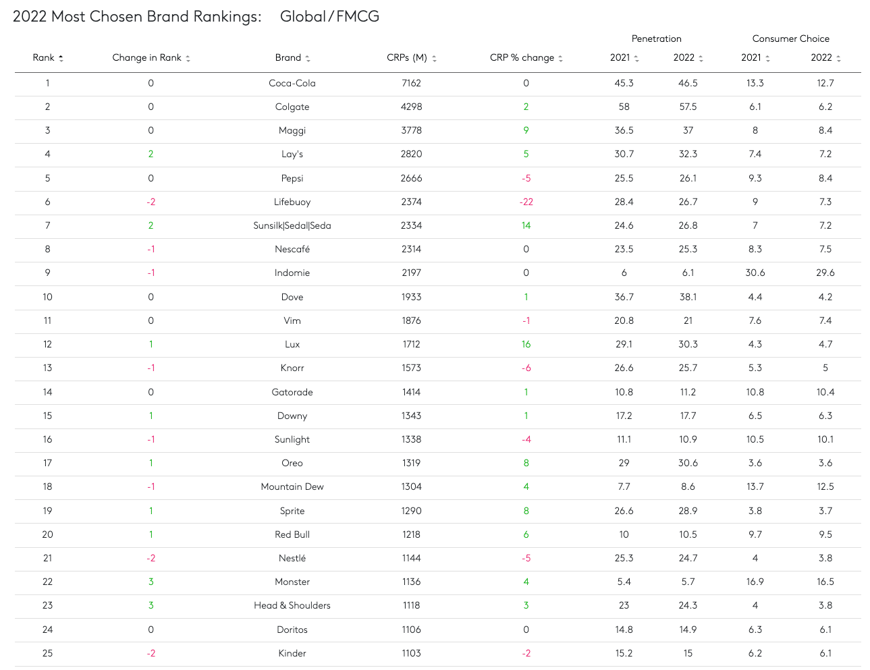The width and height of the screenshot is (870, 670).
Task: Click the Brand column header text
Action: [288, 57]
